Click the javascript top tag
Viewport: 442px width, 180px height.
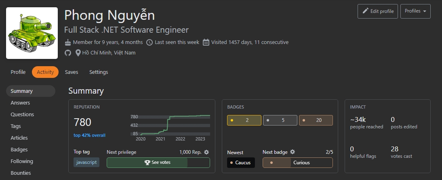coord(86,162)
